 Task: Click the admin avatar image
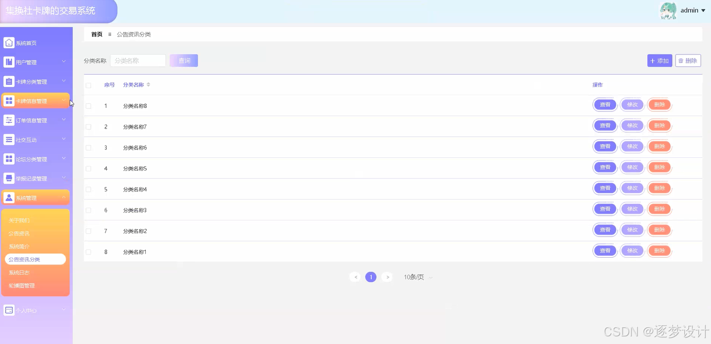[668, 10]
